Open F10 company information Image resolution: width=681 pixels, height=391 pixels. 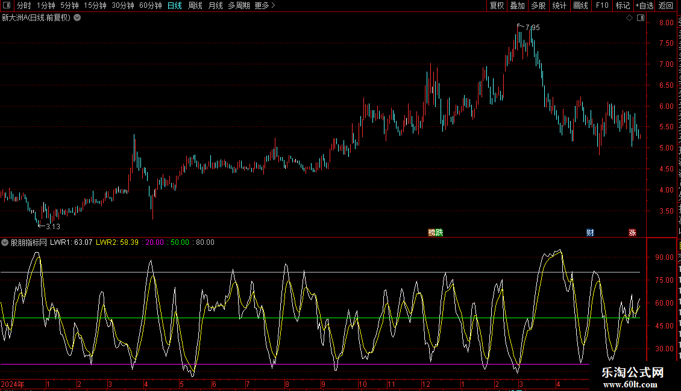602,5
